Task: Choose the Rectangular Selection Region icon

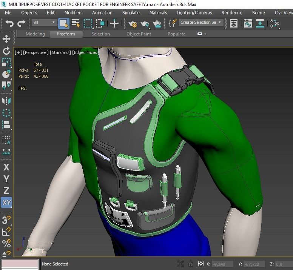Action: [88, 23]
